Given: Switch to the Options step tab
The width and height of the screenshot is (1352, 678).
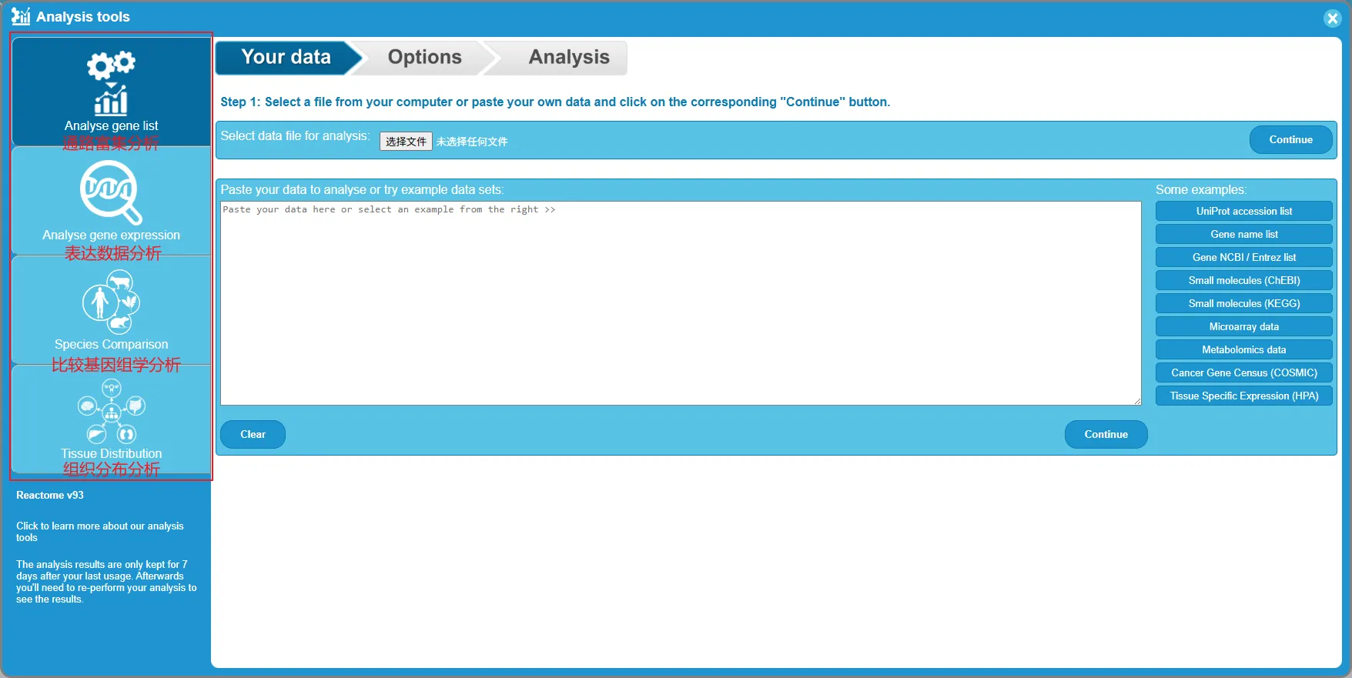Looking at the screenshot, I should pos(424,58).
